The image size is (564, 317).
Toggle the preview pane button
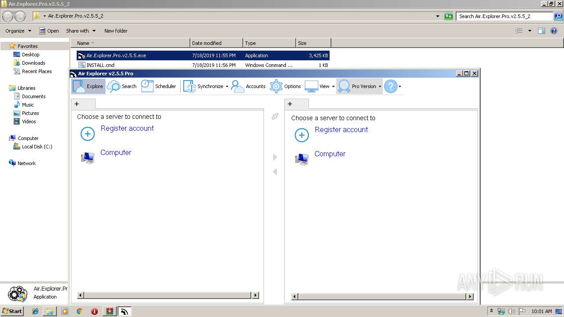coord(542,31)
